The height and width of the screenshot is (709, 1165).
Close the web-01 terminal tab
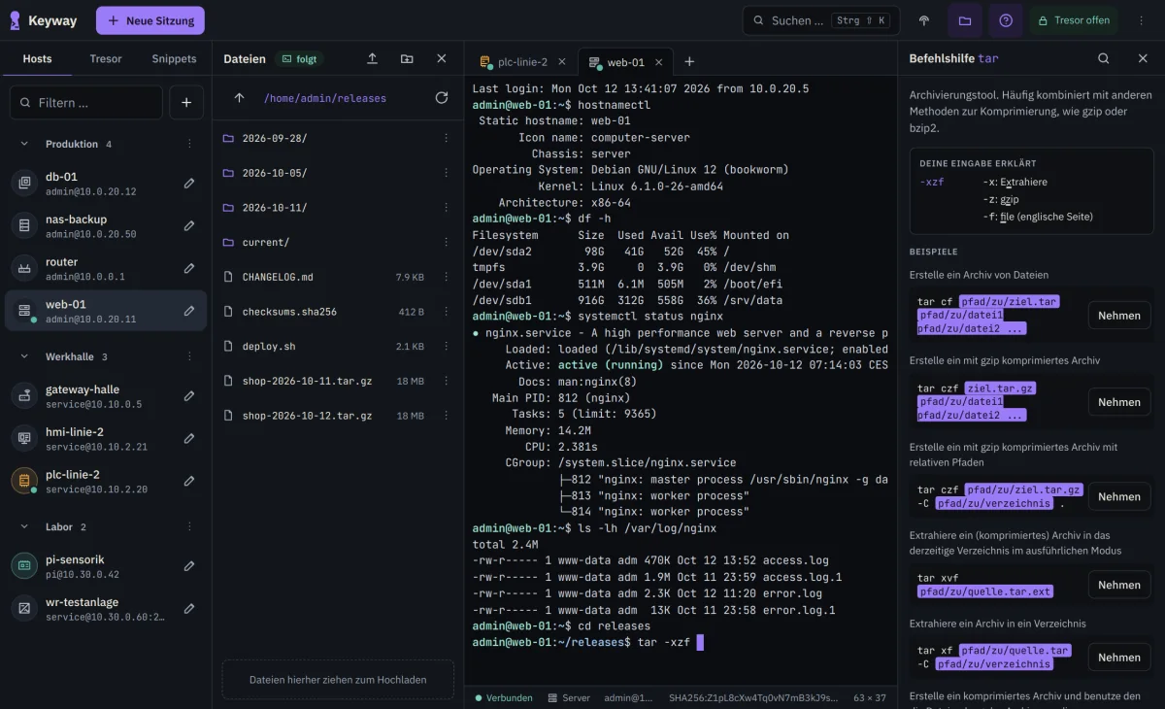(x=658, y=62)
